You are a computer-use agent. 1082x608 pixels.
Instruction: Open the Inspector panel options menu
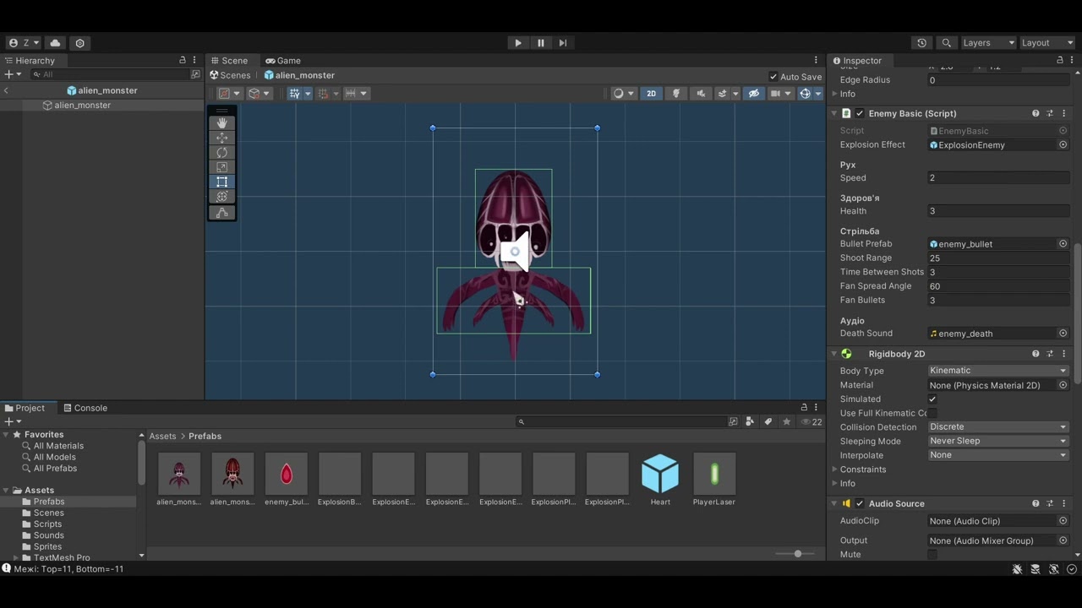tap(1071, 61)
